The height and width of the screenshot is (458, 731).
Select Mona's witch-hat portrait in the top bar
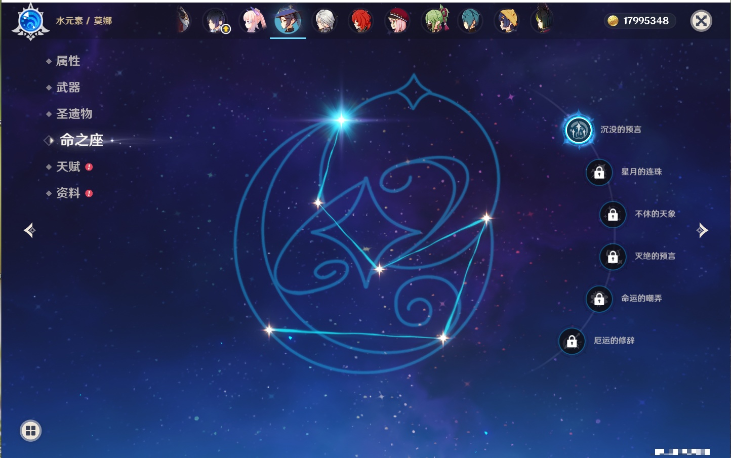pos(288,21)
